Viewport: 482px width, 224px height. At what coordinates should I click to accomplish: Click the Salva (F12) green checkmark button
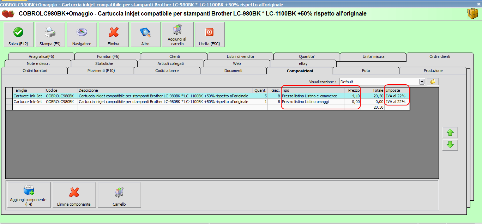18,35
